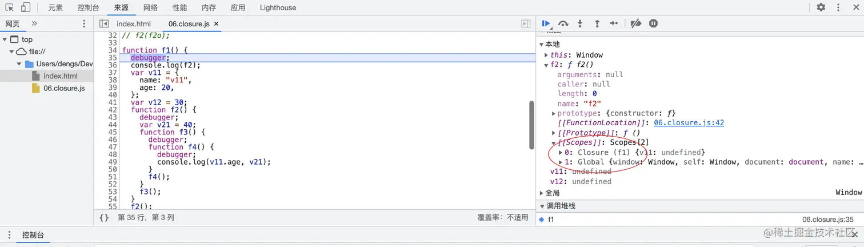Open more options in navigator pane
Image resolution: width=864 pixels, height=247 pixels.
(x=84, y=23)
